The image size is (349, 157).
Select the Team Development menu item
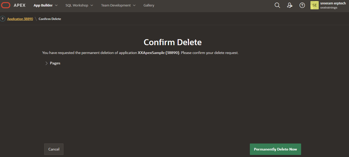pyautogui.click(x=116, y=5)
